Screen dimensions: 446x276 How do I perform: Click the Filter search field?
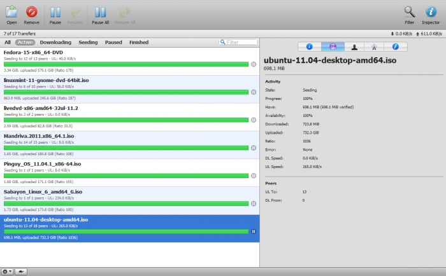pyautogui.click(x=238, y=42)
